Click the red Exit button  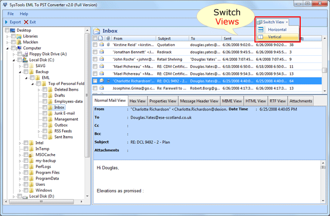(x=30, y=22)
